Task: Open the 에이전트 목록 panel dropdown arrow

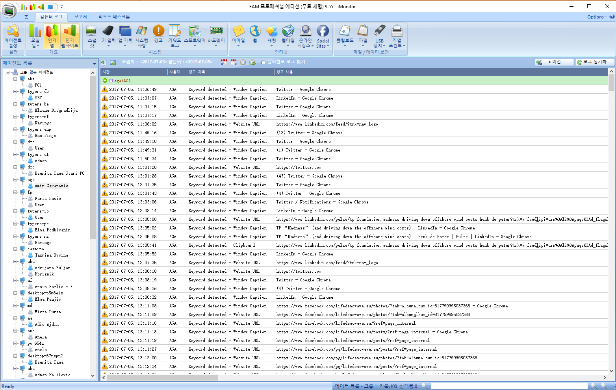Action: pos(95,63)
